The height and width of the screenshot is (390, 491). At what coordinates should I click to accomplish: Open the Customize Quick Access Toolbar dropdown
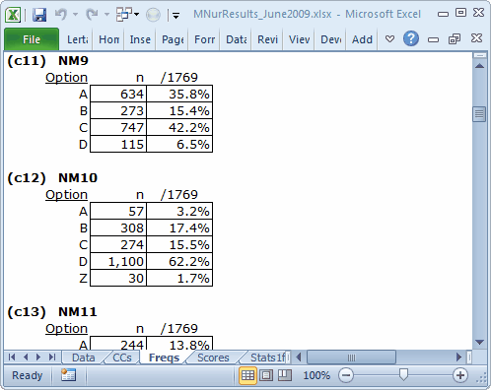[x=175, y=15]
